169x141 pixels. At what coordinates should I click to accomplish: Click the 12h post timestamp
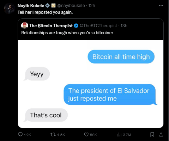click(x=92, y=6)
